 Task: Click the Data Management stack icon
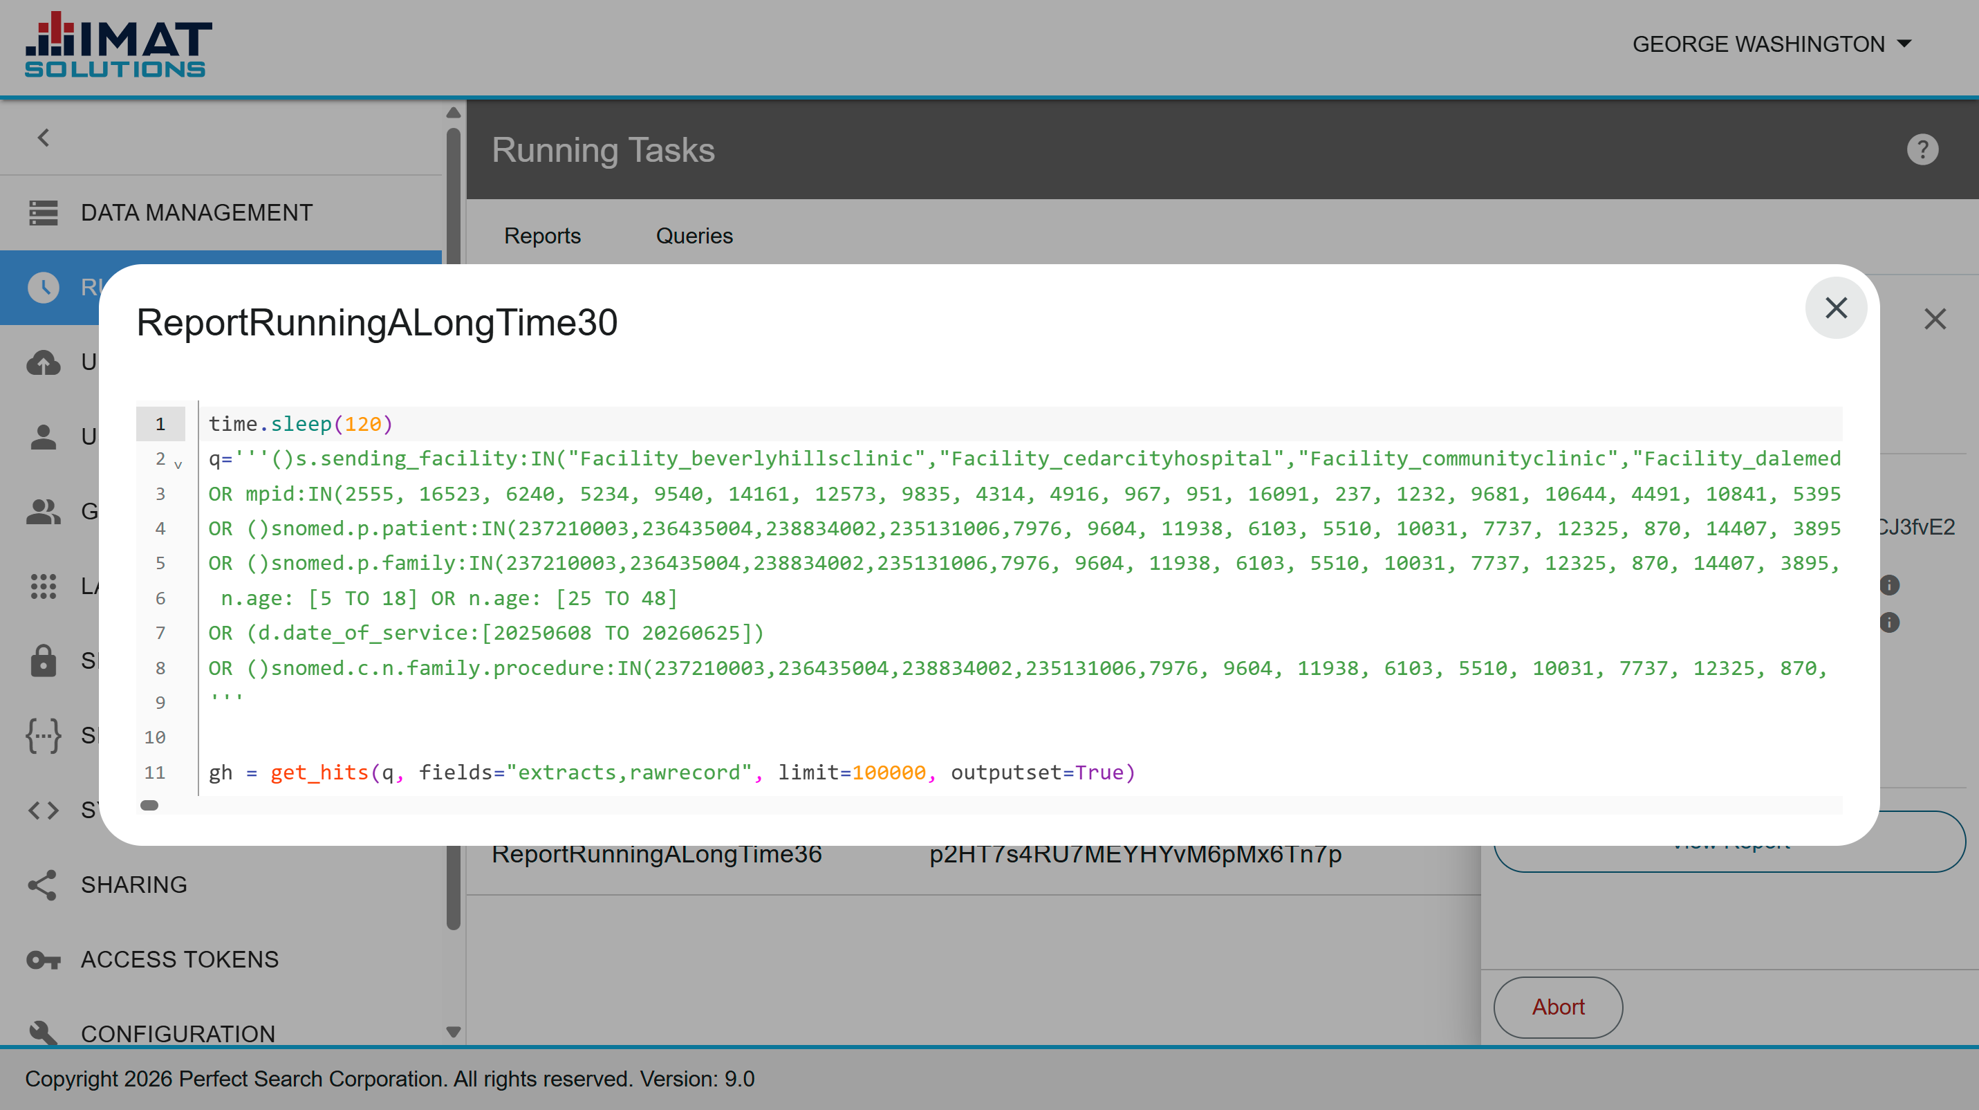(x=43, y=213)
